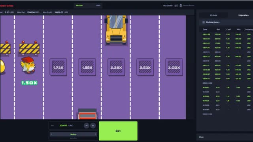Screen dimensions: 253x142
Task: Click the 2.28X multiplier tile
Action: pos(116,67)
